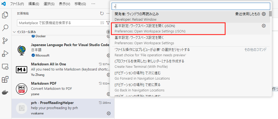Run Create New Terminal (With Profile)

click(x=191, y=64)
